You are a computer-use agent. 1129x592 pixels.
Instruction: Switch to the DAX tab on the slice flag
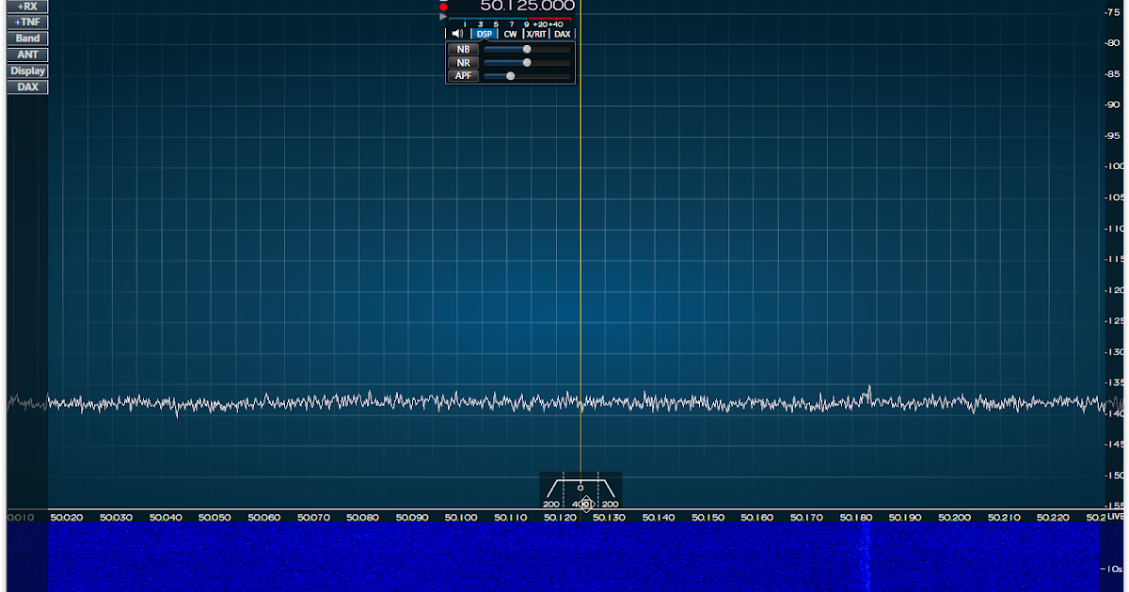click(563, 33)
